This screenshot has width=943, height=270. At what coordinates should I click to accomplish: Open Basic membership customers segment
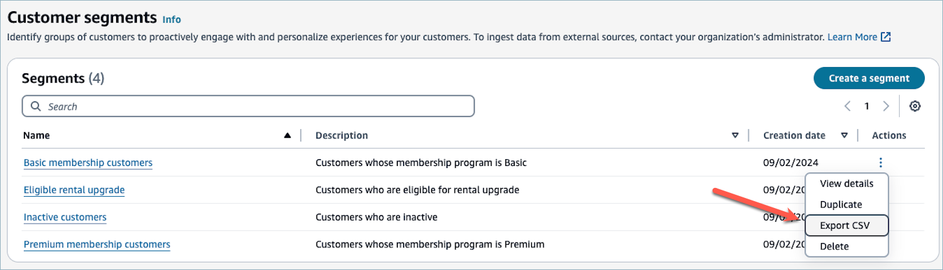(88, 163)
